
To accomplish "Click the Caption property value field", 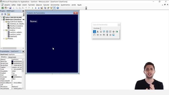I will [16, 67].
